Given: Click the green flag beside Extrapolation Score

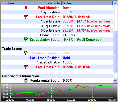Looking at the screenshot, I should [x=26, y=39].
